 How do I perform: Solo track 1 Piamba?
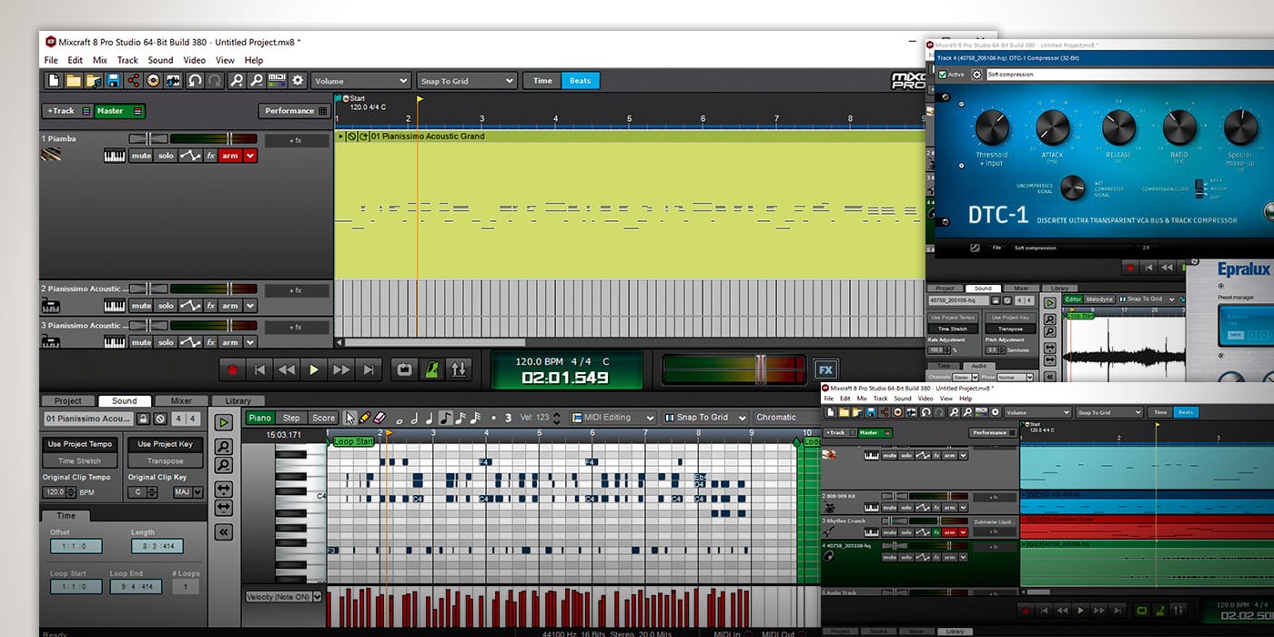coord(165,156)
